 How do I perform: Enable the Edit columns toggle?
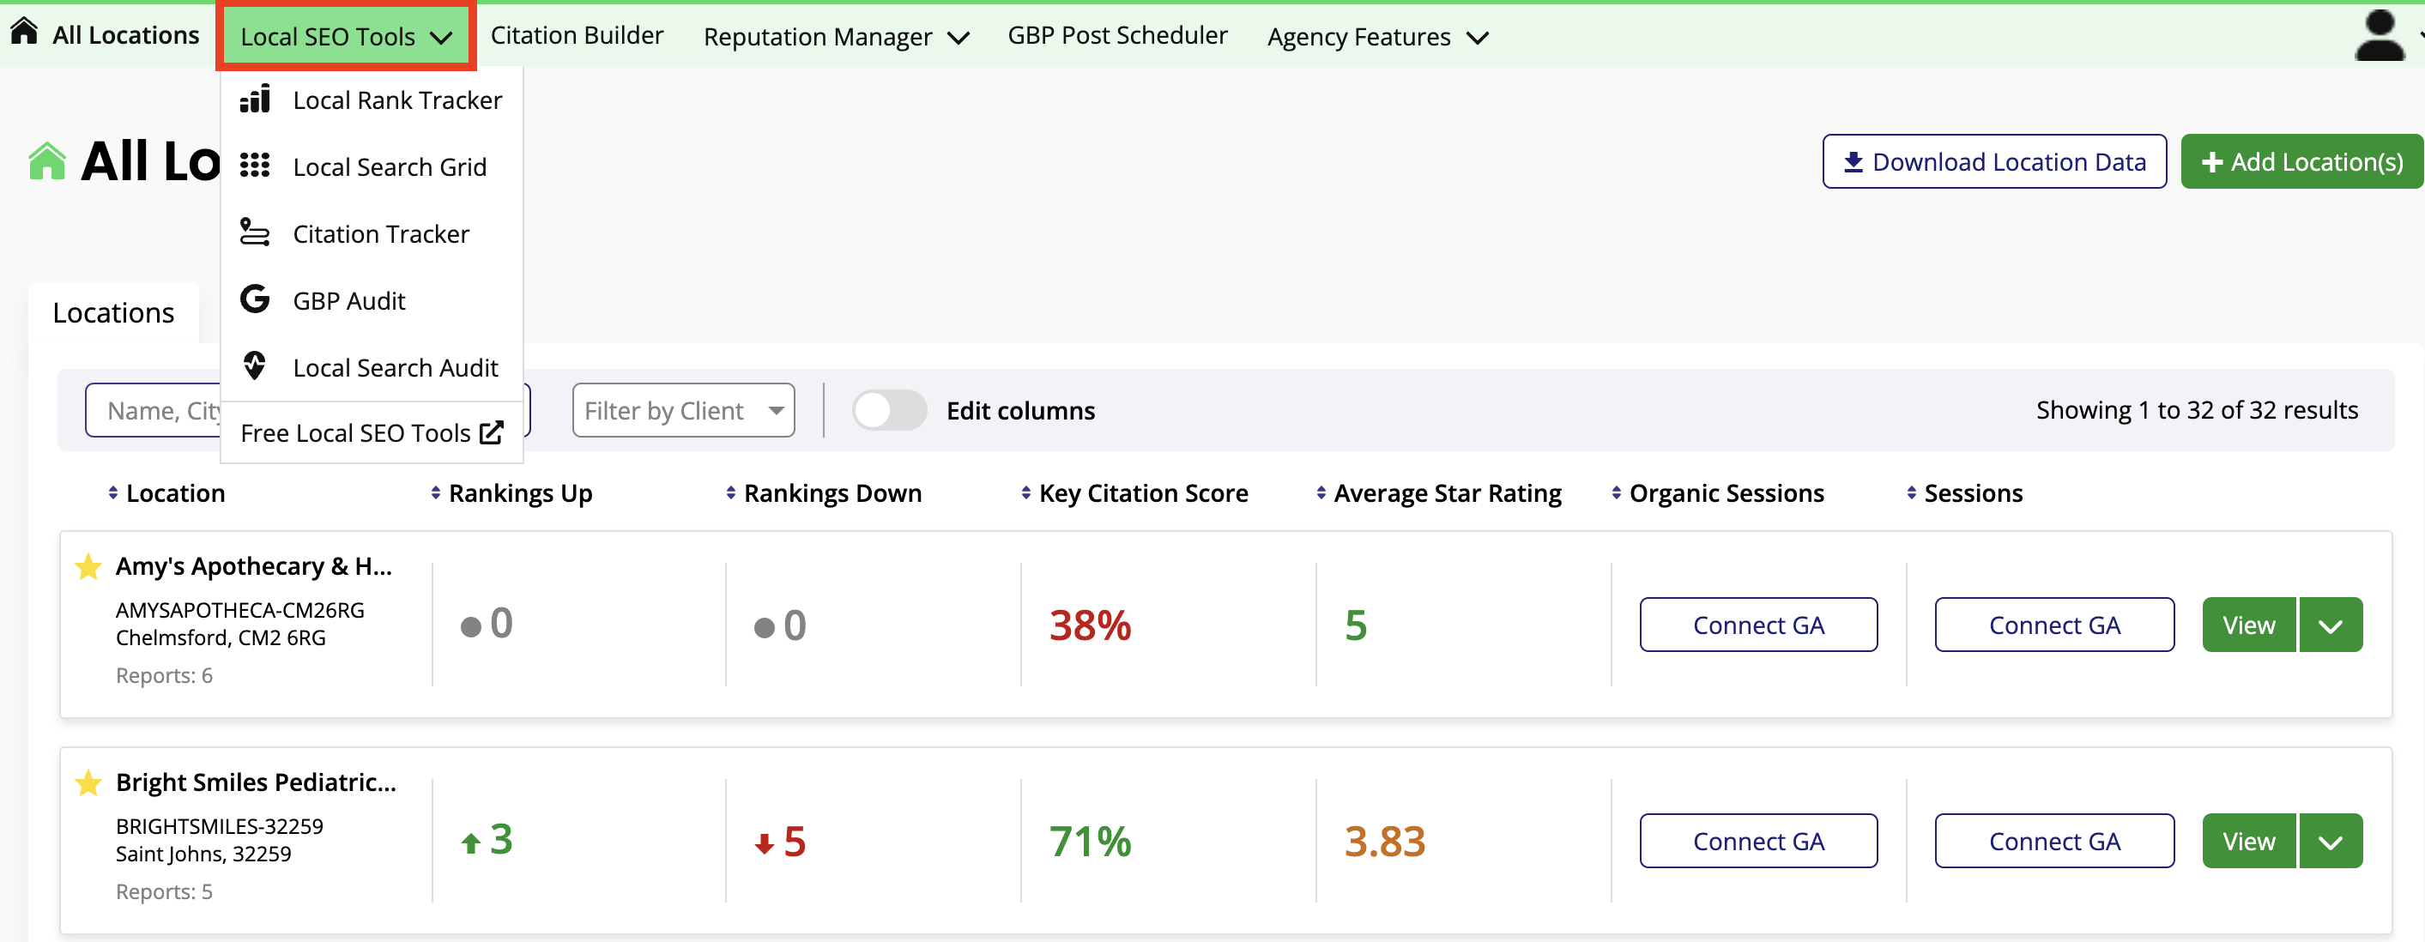(889, 409)
